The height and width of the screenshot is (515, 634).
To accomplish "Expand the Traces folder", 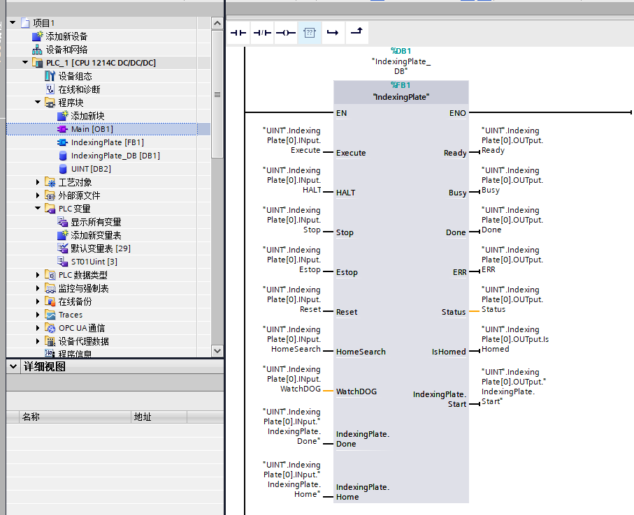I will [x=38, y=315].
